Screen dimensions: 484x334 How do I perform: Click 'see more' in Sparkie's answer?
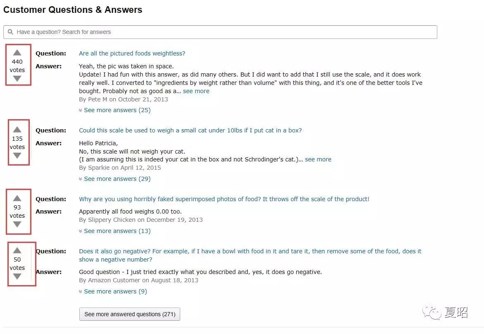coord(318,159)
